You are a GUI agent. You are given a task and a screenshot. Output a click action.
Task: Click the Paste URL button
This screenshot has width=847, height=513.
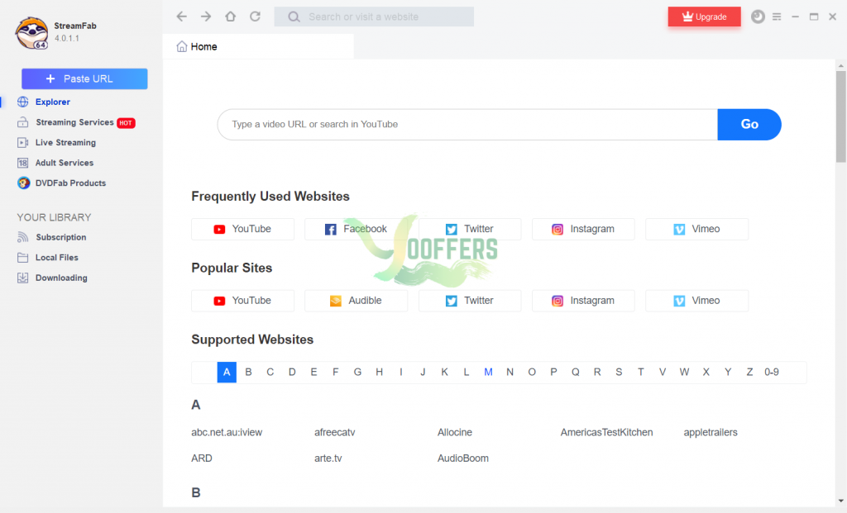click(84, 78)
